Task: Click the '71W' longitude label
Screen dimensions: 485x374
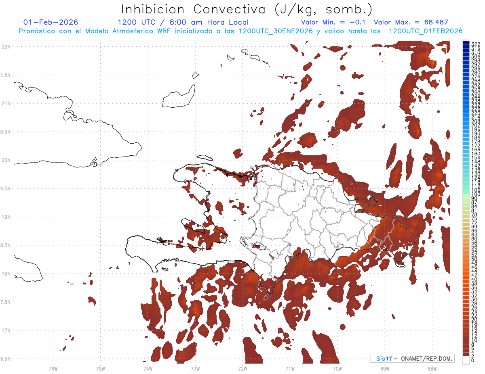Action: tap(290, 368)
